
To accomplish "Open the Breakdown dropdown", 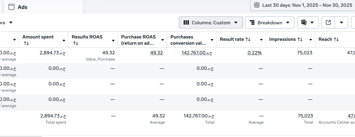I will [x=270, y=22].
